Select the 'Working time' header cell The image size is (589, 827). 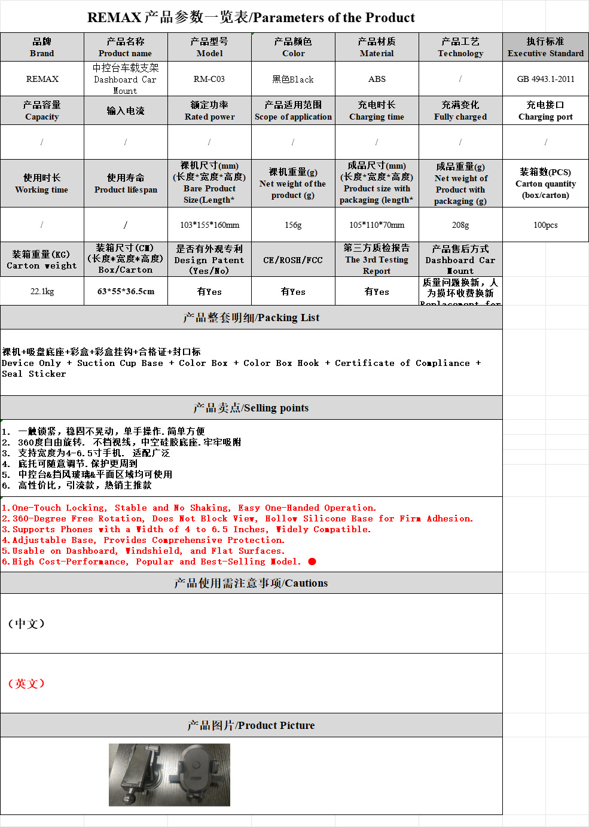click(x=42, y=184)
